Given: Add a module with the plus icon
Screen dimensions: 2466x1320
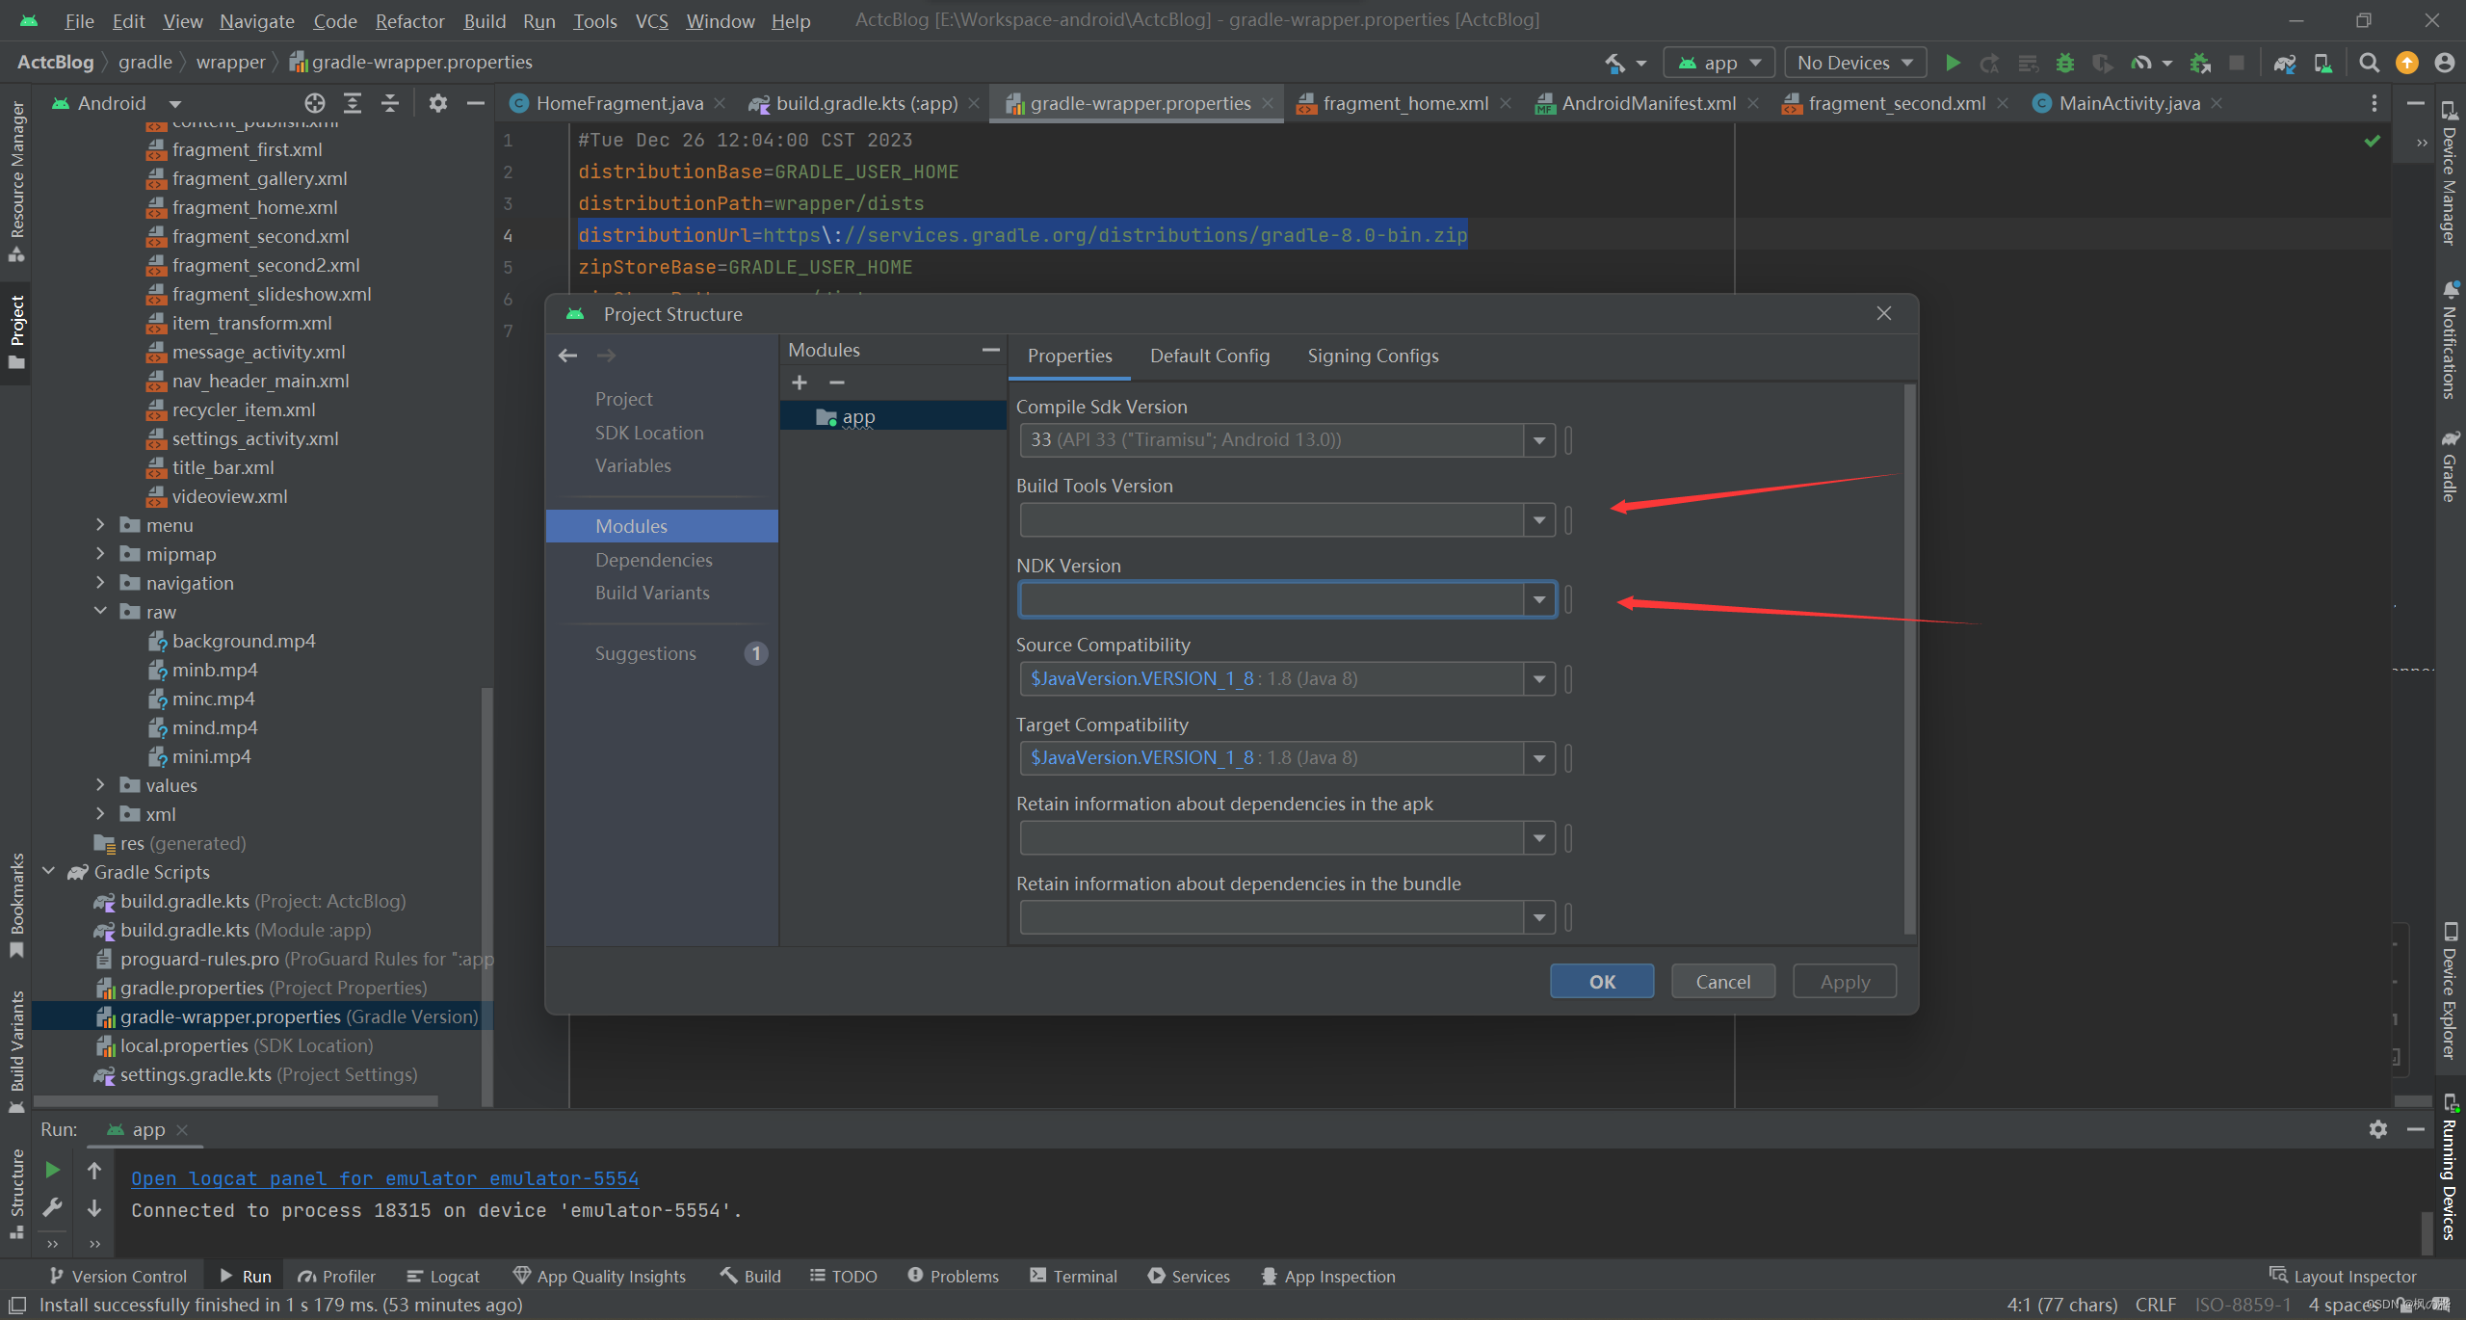Looking at the screenshot, I should 800,383.
